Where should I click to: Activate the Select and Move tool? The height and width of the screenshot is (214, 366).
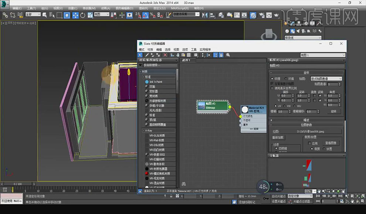[x=75, y=16]
